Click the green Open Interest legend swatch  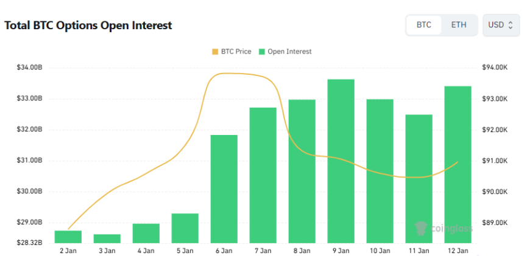[x=263, y=52]
